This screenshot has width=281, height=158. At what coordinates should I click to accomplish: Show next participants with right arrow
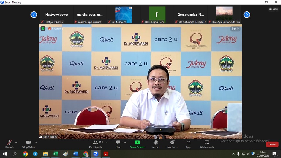[x=247, y=15]
